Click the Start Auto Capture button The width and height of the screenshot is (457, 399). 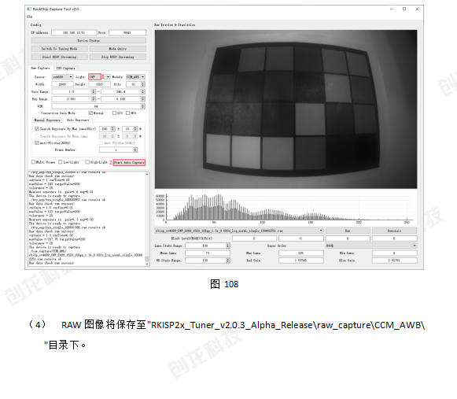[x=129, y=162]
